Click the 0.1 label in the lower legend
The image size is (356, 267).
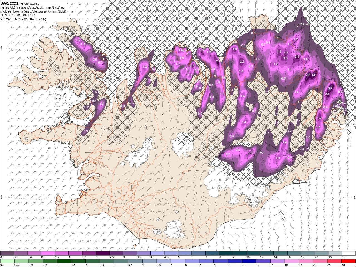3,265
